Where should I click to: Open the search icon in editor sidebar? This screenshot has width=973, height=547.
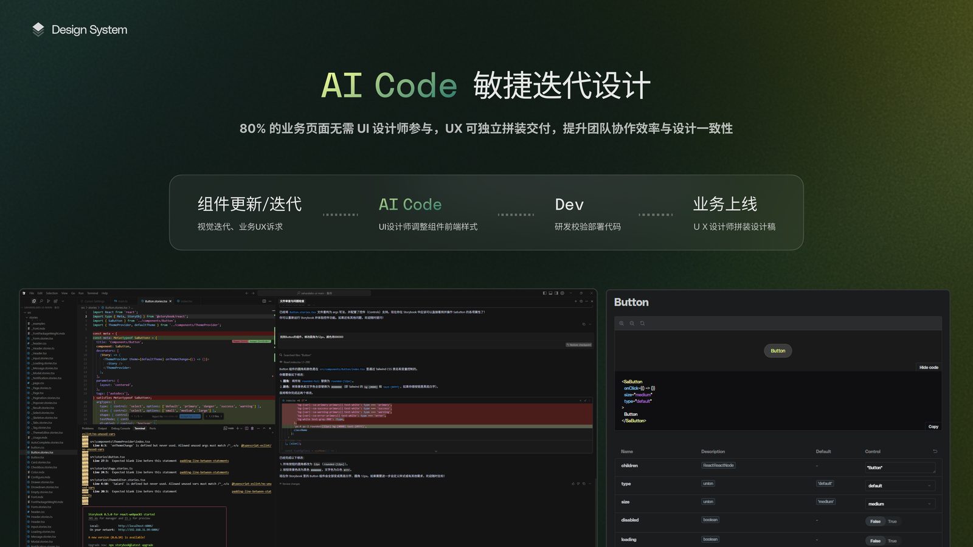pos(41,301)
